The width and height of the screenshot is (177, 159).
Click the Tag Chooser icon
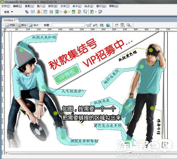100,12
